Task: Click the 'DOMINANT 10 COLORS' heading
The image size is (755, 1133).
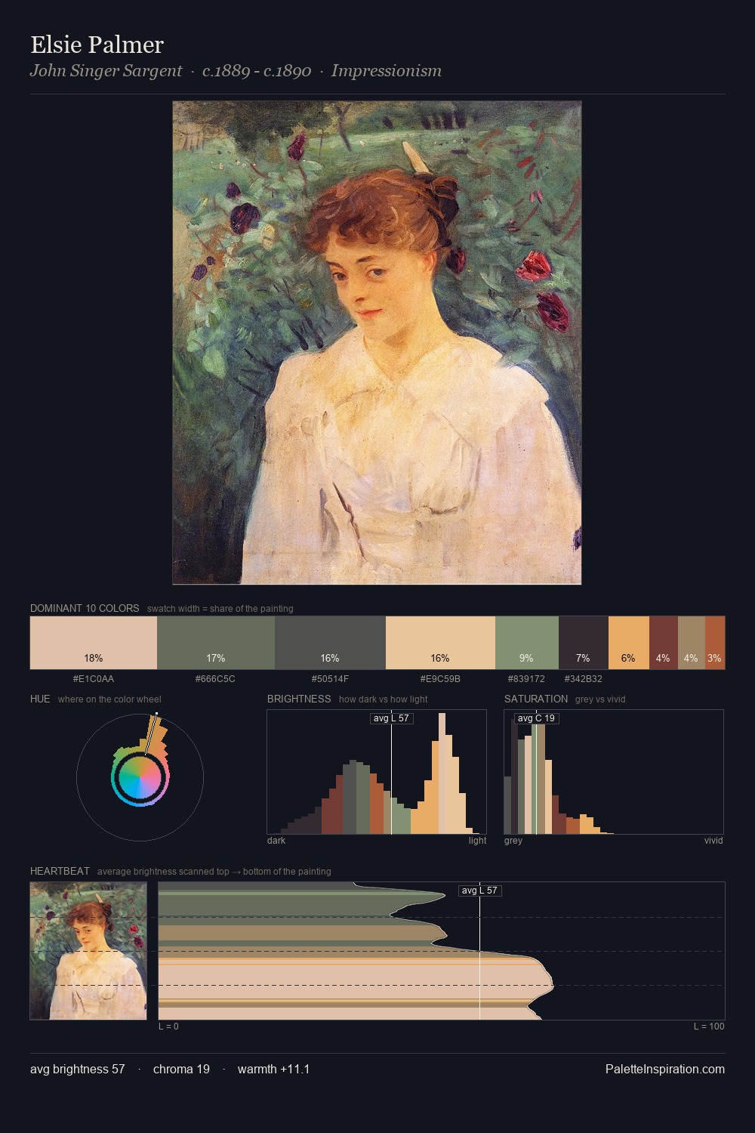Action: [85, 608]
